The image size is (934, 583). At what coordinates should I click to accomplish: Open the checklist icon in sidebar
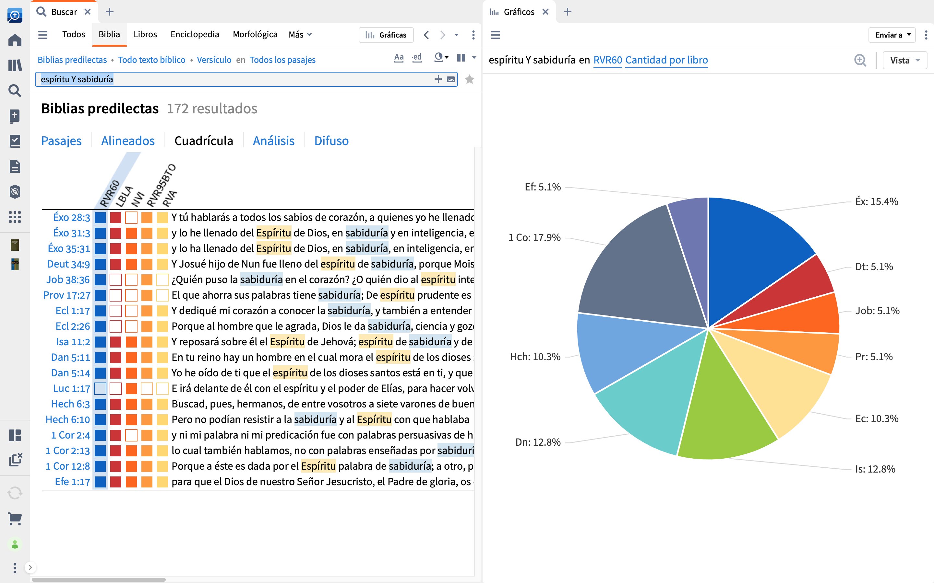pos(15,141)
